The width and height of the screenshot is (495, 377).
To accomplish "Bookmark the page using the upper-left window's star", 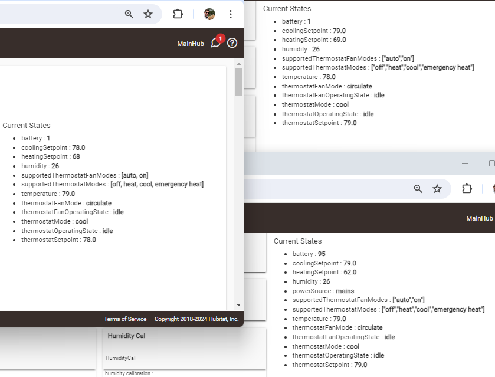I will point(148,14).
